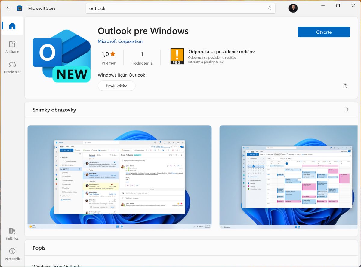Click the share icon on app card

pos(345,86)
